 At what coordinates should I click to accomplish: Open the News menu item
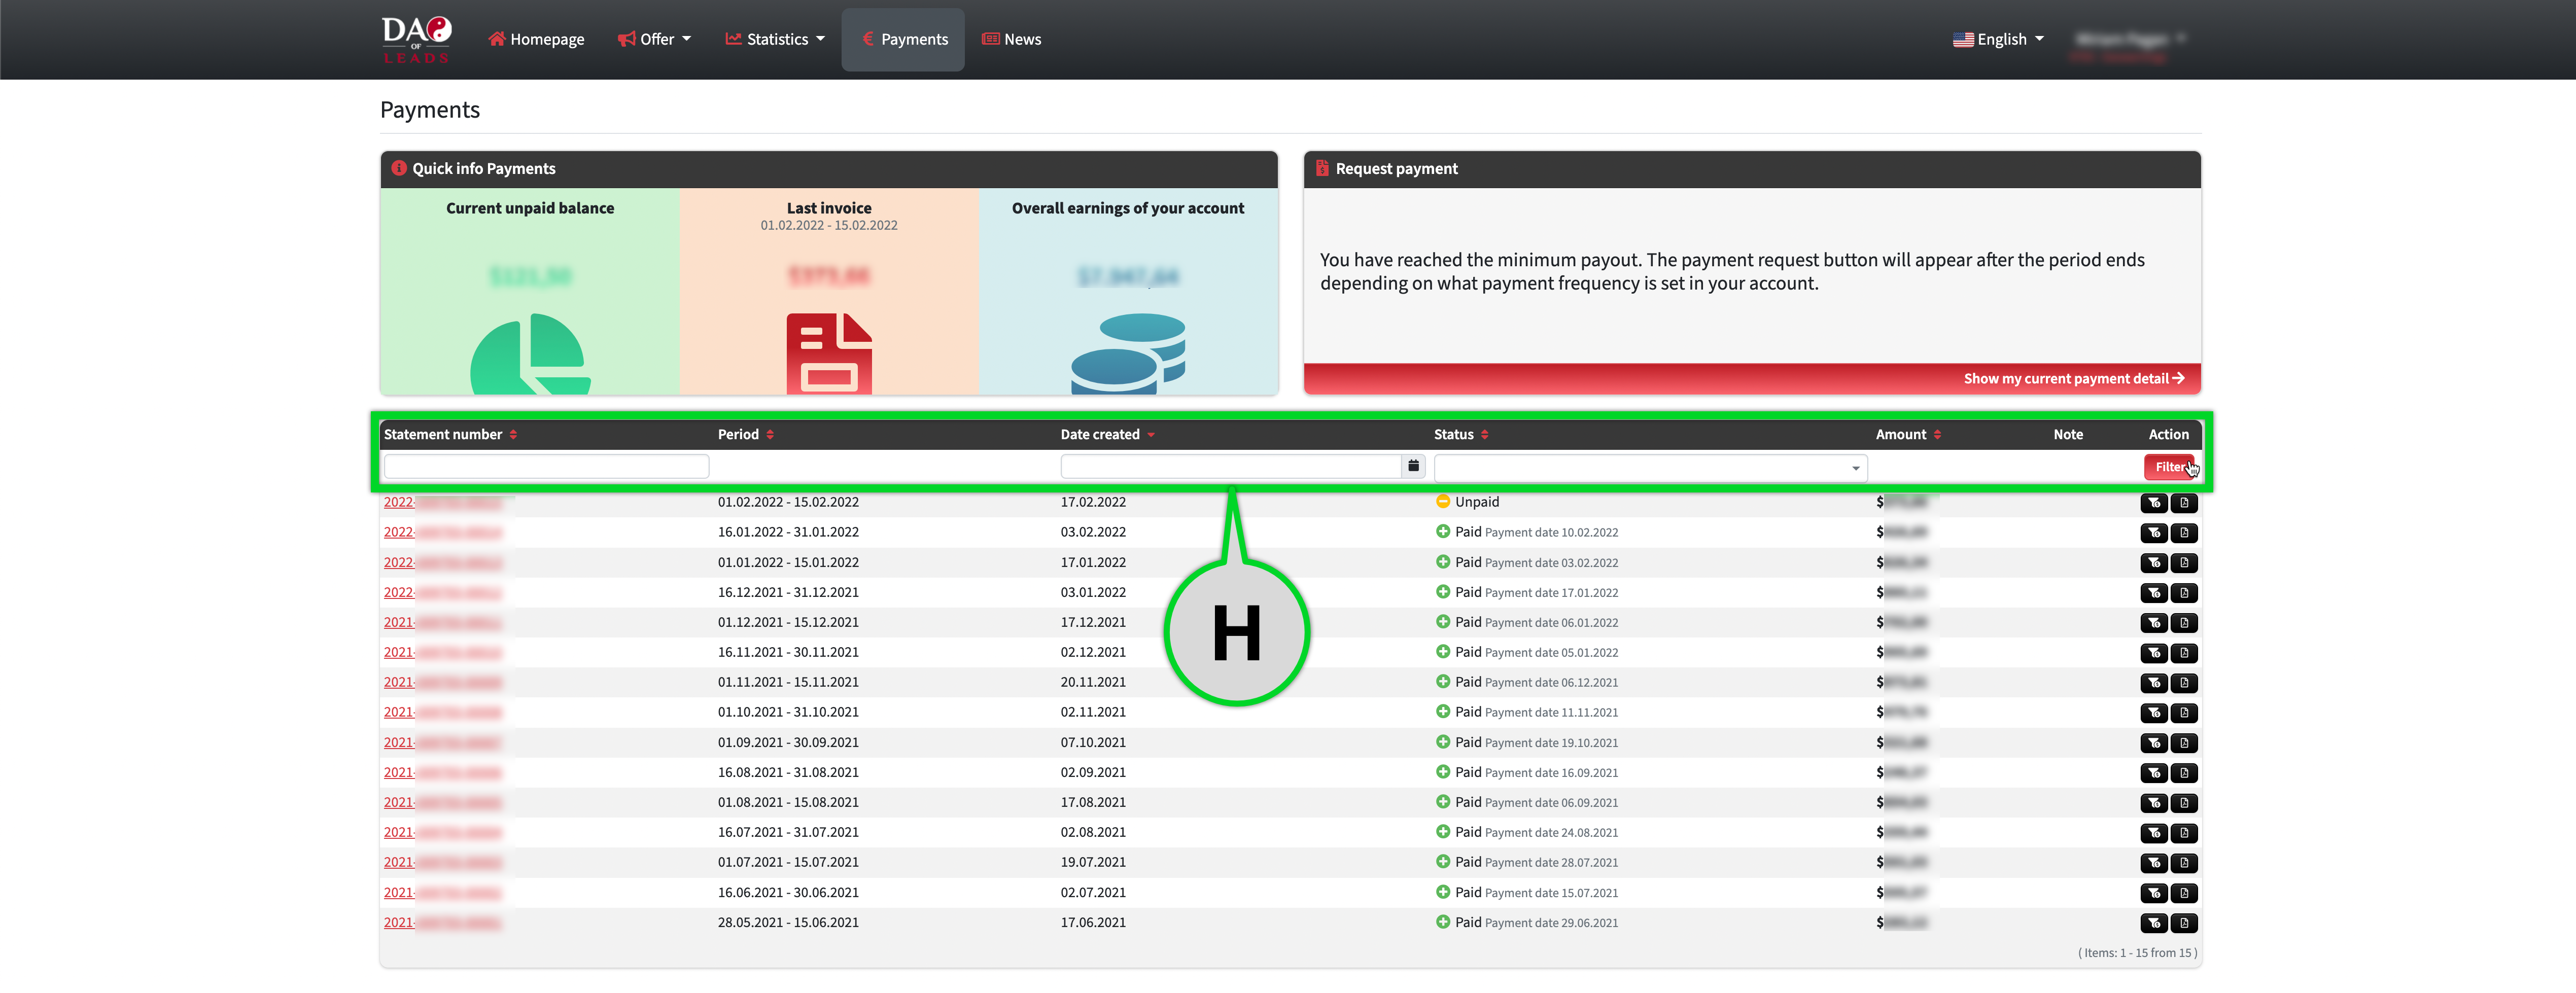click(x=1011, y=39)
